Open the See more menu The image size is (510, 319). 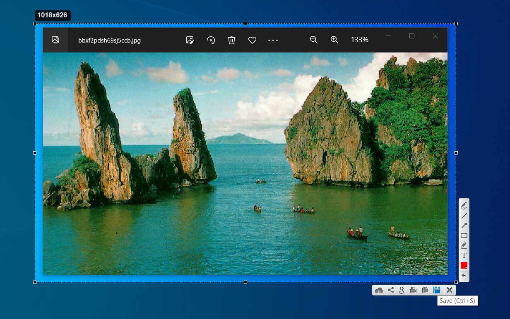(x=273, y=40)
